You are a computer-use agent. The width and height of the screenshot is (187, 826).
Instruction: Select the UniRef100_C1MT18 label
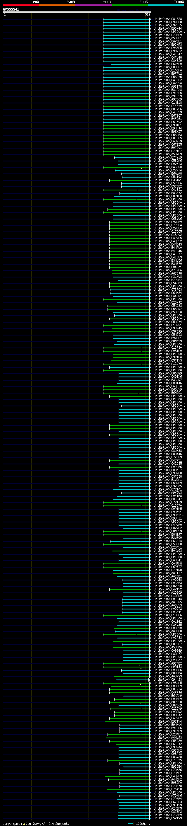168,103
